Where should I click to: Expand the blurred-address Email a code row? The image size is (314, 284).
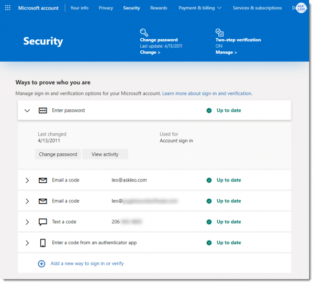coord(27,201)
